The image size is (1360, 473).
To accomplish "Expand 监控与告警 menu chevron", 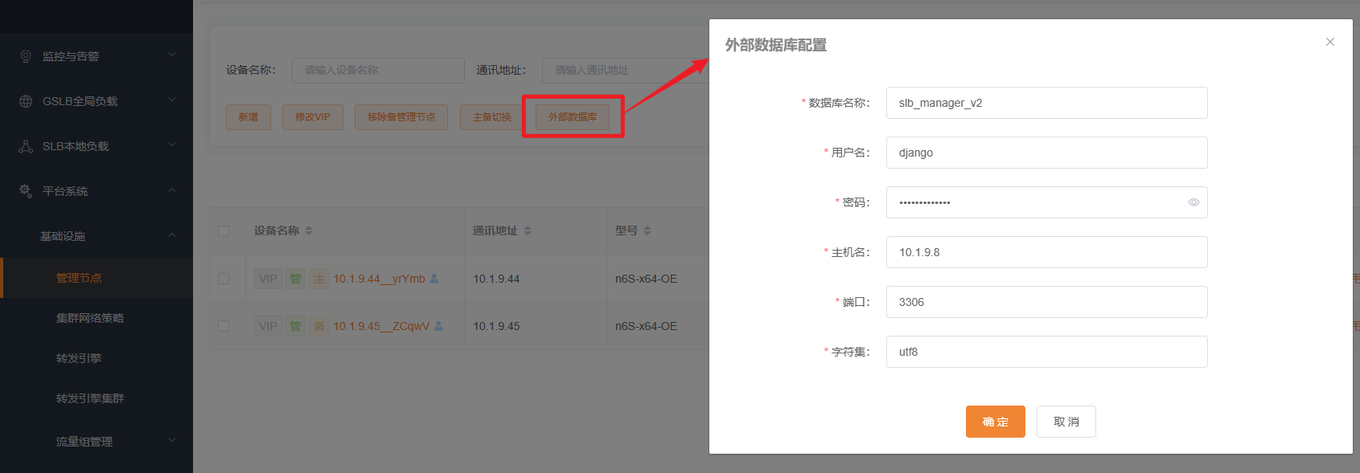I will click(x=172, y=55).
